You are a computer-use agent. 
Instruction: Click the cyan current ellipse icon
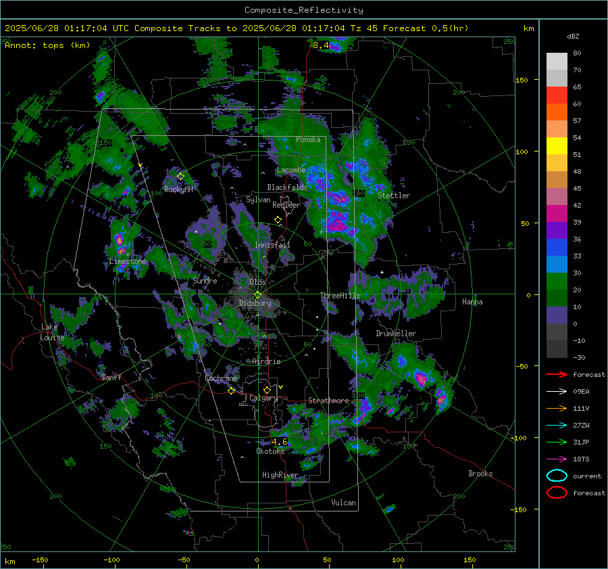coord(557,476)
